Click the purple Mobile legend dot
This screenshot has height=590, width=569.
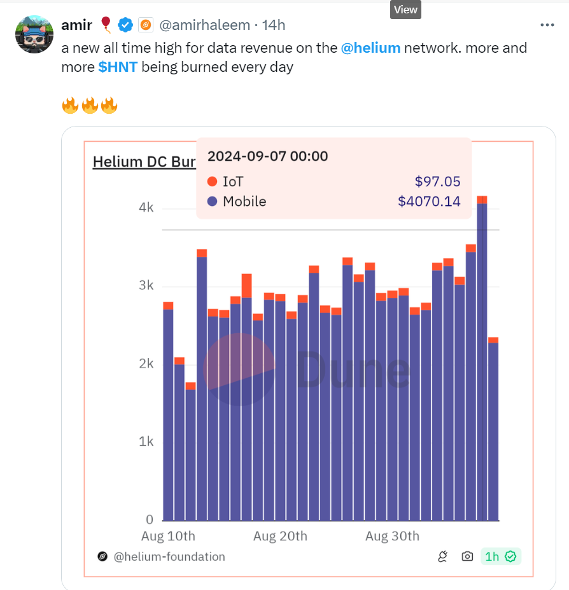click(213, 202)
